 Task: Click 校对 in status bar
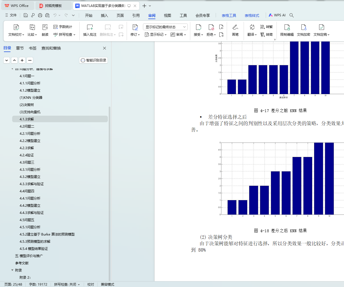91,284
